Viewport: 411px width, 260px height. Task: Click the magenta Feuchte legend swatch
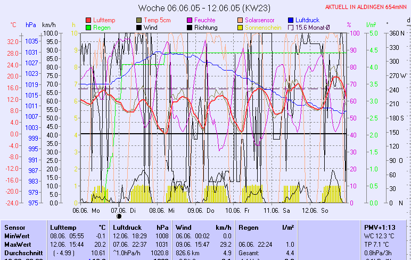coord(190,20)
